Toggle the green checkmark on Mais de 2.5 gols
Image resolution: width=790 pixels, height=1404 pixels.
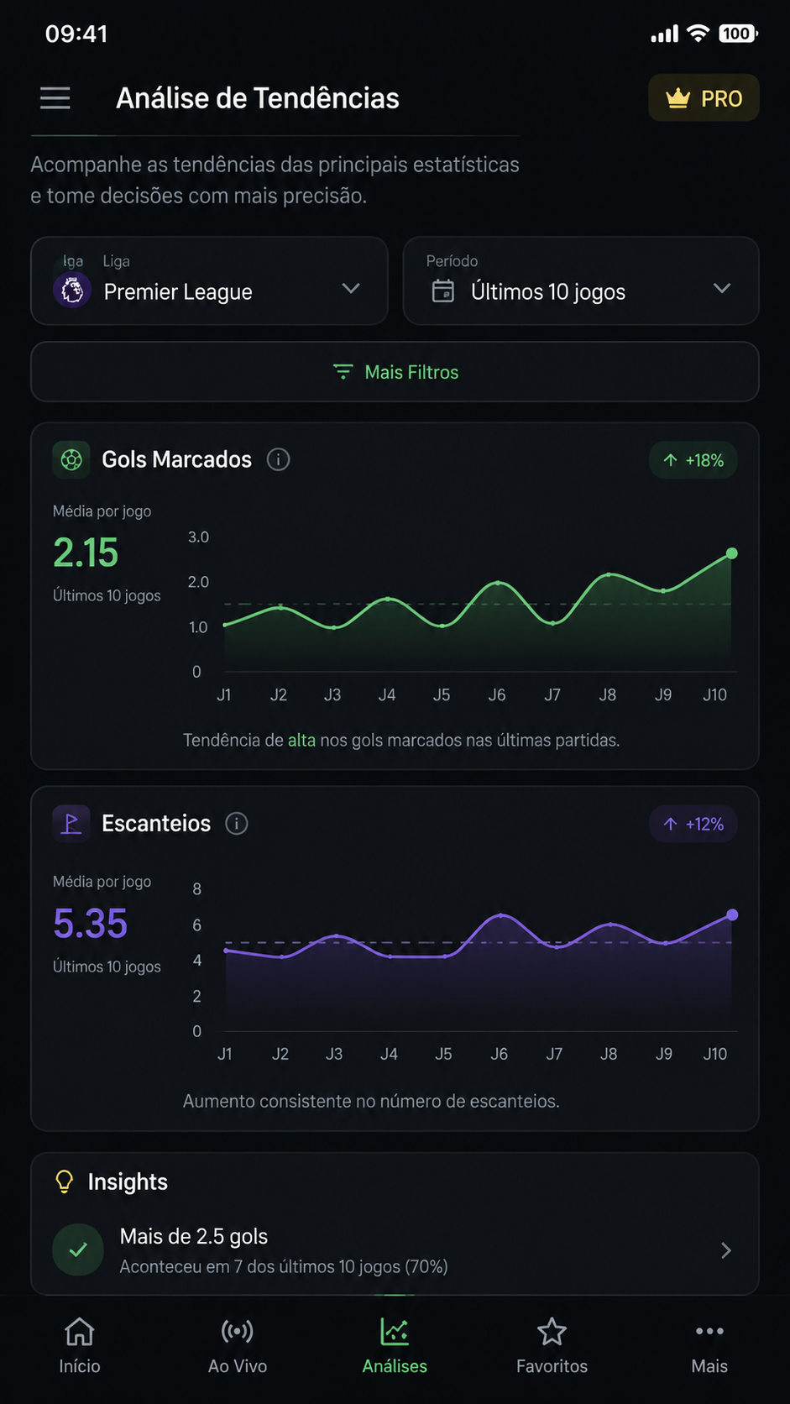pos(78,1250)
